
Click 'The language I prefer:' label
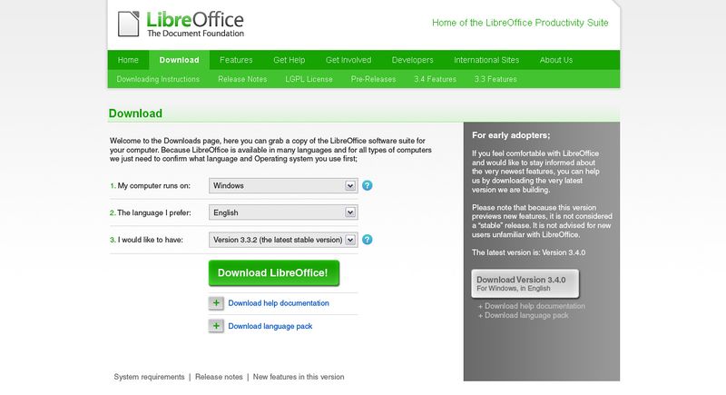click(154, 212)
